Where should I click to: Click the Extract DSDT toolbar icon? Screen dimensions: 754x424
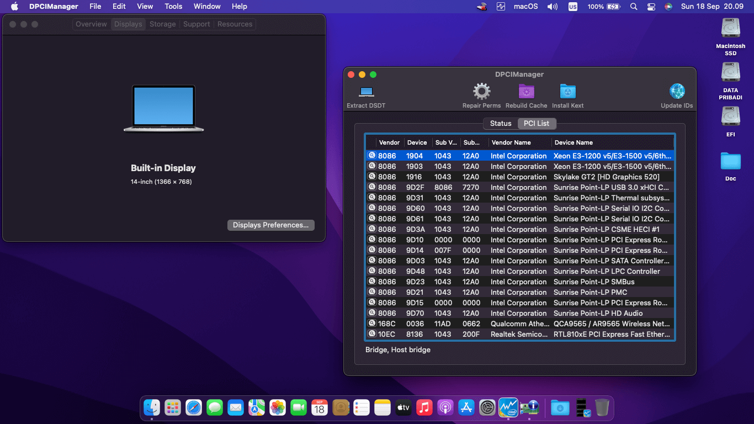[367, 92]
